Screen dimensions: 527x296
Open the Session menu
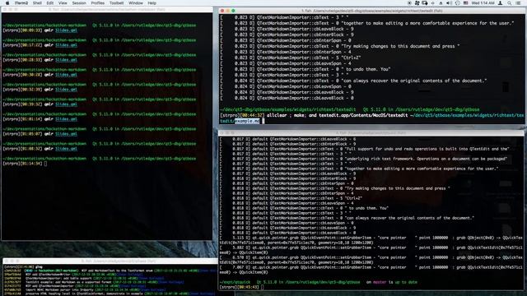click(x=79, y=3)
